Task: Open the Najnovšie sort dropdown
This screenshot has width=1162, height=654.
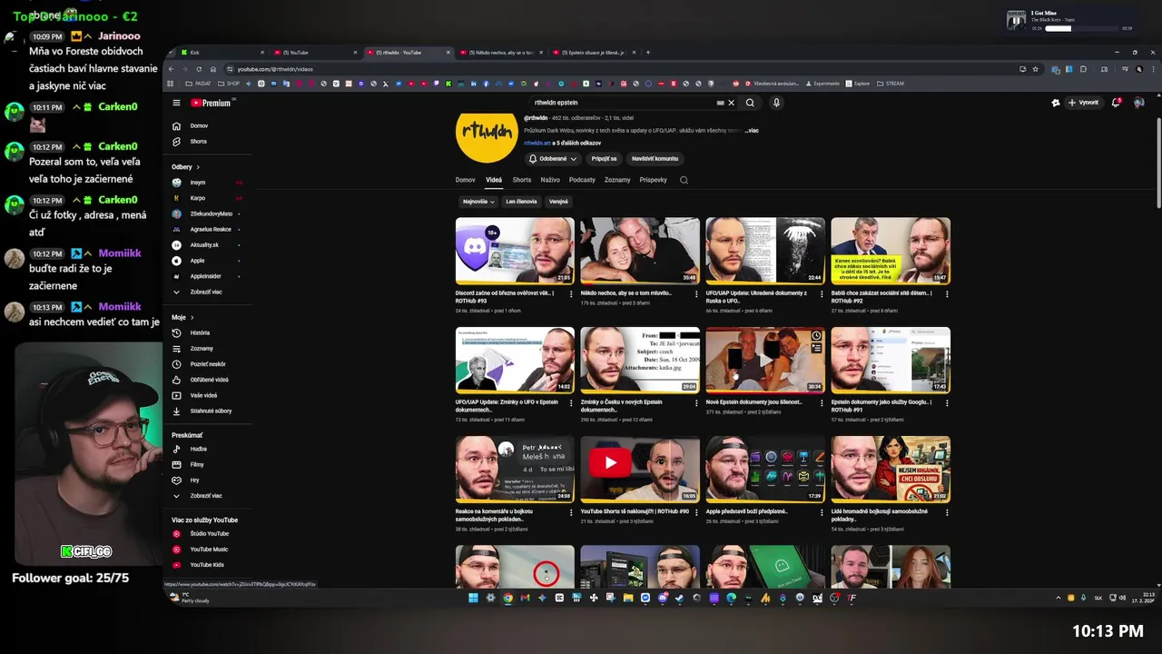Action: tap(478, 202)
